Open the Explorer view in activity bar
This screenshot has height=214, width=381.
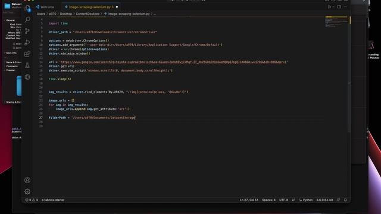tap(27, 8)
